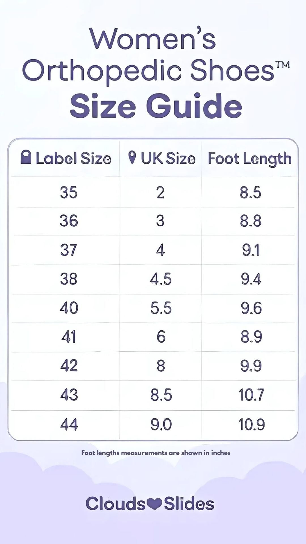
Task: Select the Foot Length column header
Action: pyautogui.click(x=250, y=159)
